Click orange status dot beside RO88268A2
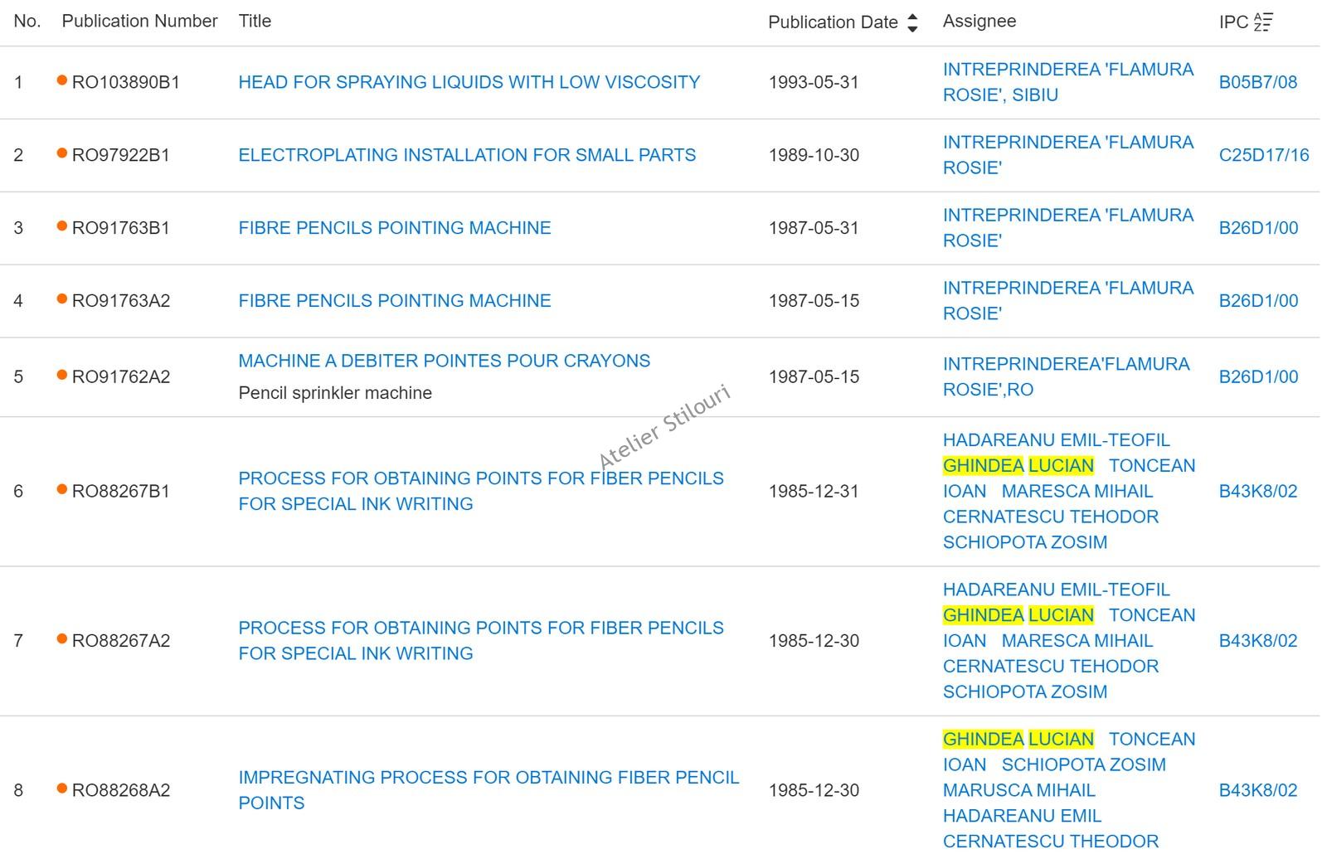Viewport: 1327px width, 854px height. [61, 788]
